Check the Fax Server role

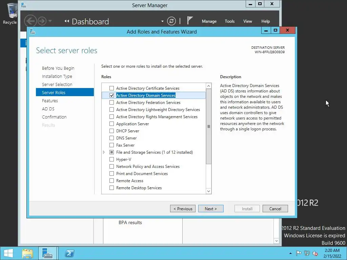(x=112, y=145)
